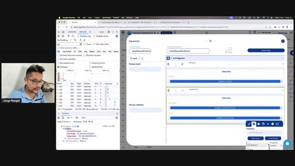This screenshot has height=166, width=295.
Task: Open the app name dropdown arrow
Action: coord(158,33)
